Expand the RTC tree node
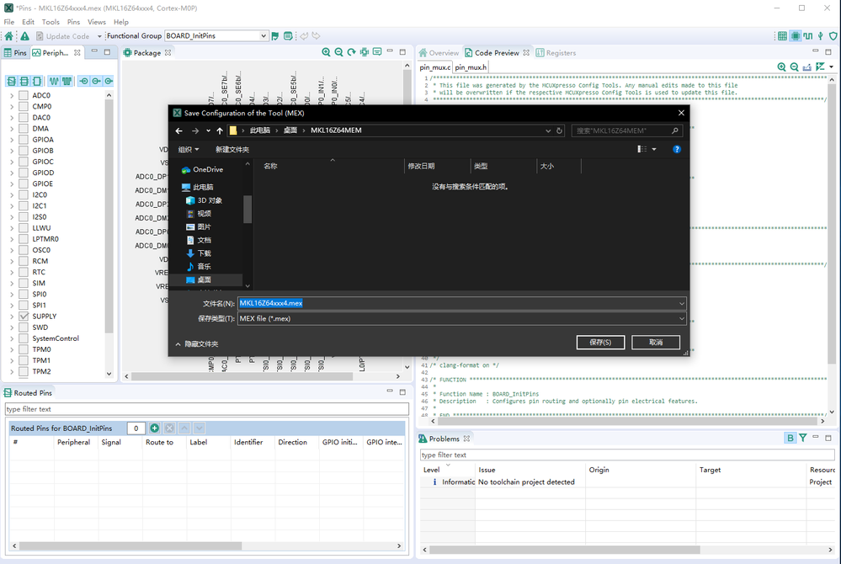Viewport: 841px width, 564px height. (12, 272)
